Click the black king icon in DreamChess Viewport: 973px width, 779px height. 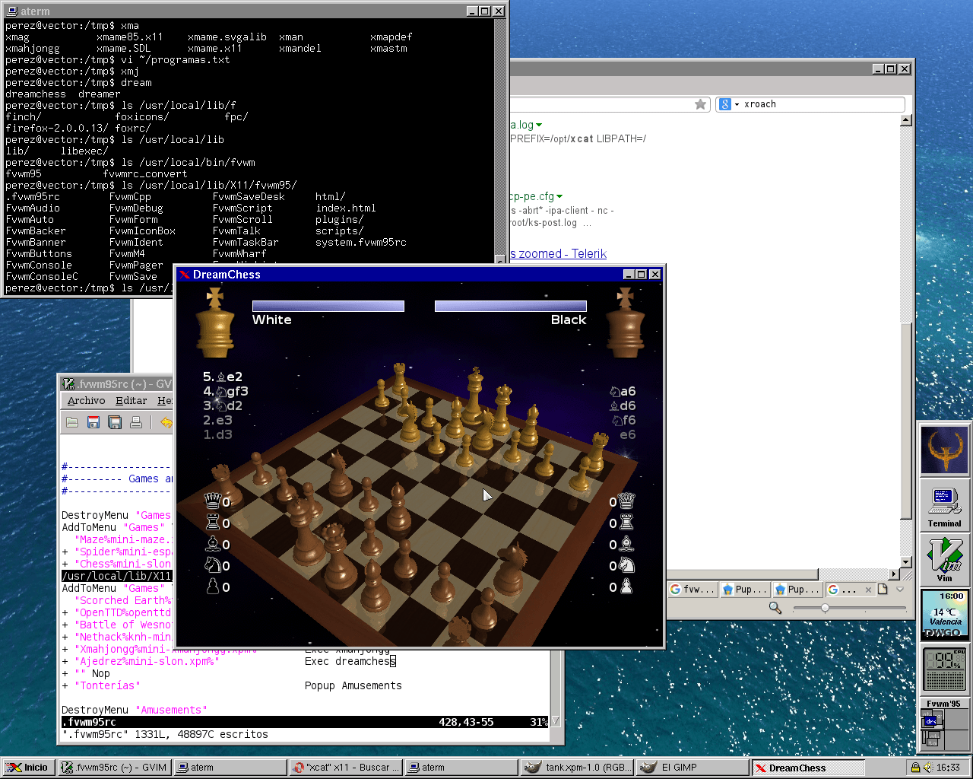(625, 322)
